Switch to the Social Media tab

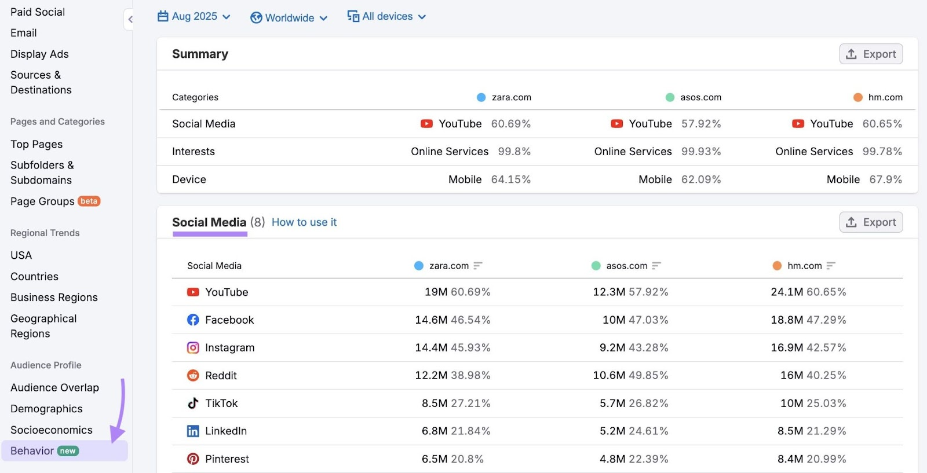[x=209, y=223]
